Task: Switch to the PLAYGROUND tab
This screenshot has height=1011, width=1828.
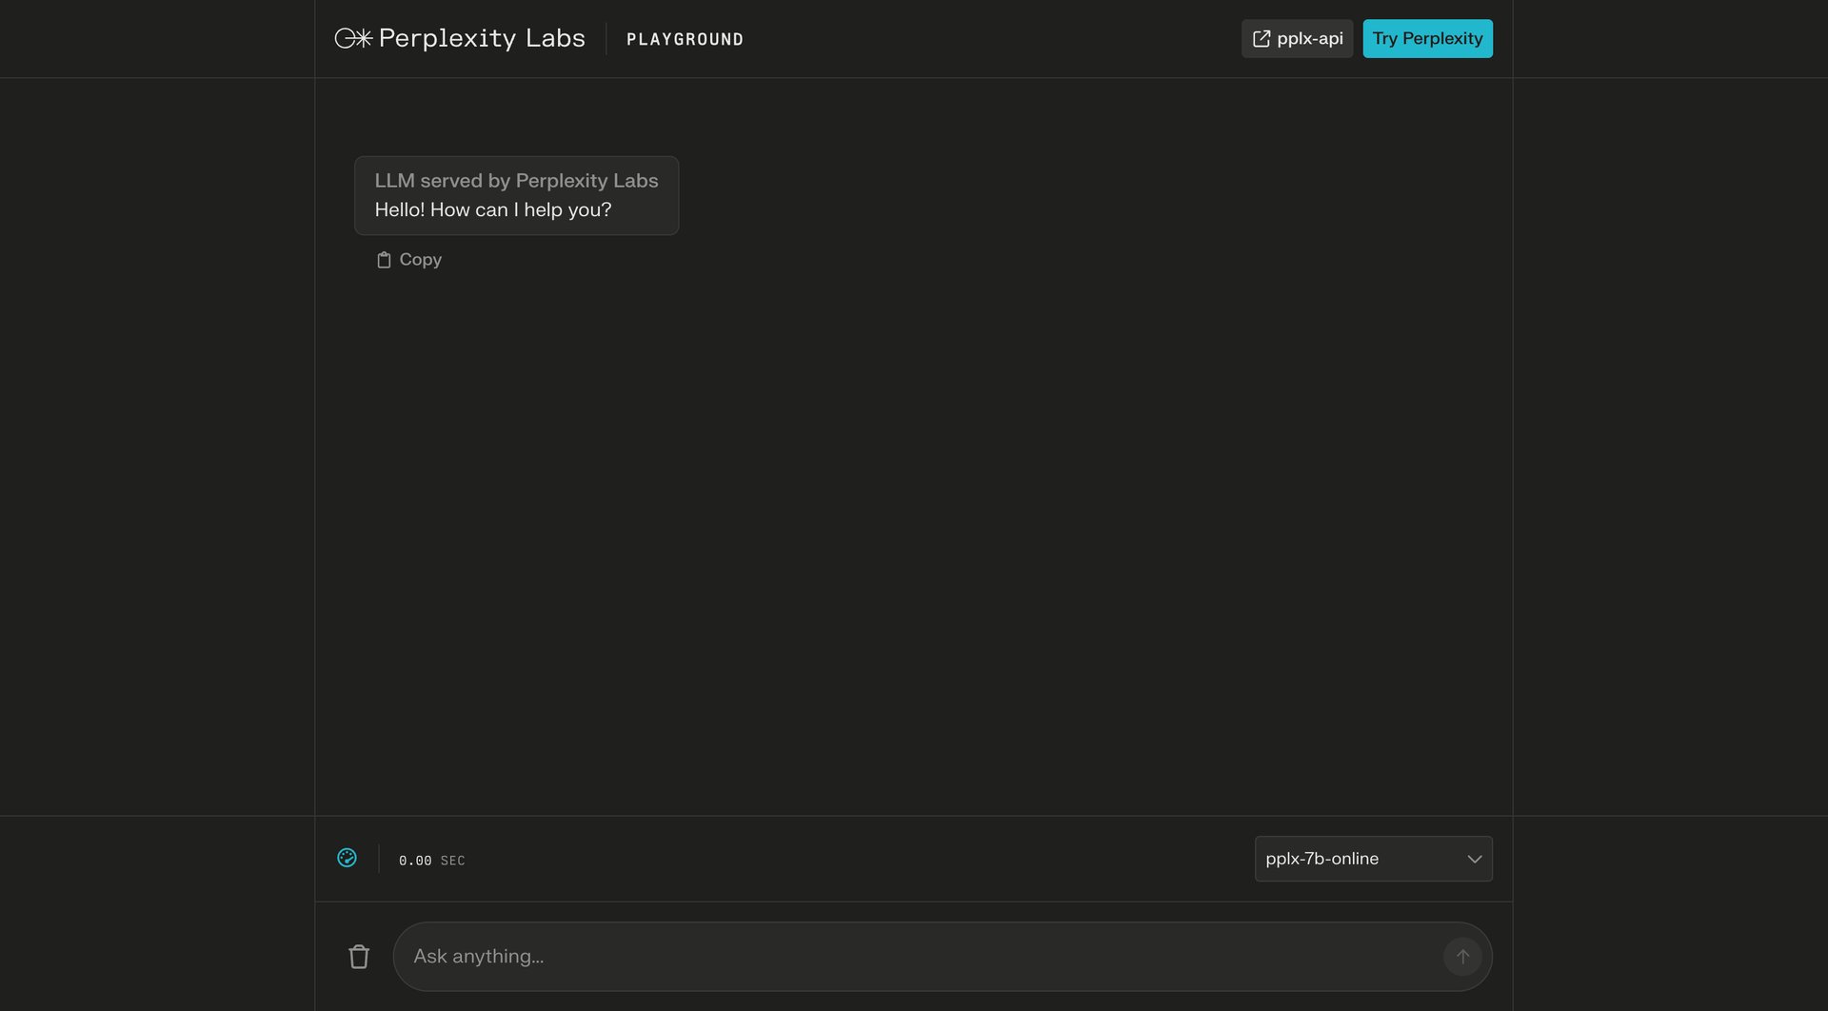Action: tap(685, 39)
